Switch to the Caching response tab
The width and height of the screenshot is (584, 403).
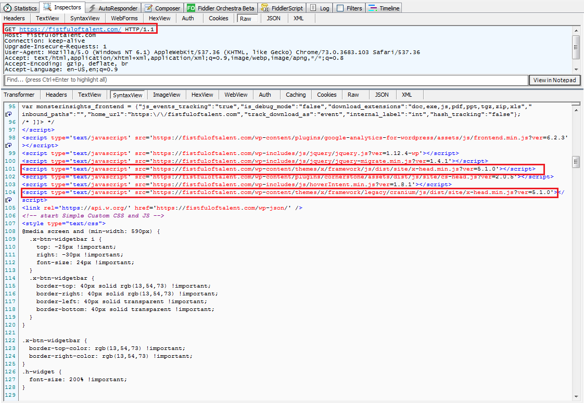[296, 95]
